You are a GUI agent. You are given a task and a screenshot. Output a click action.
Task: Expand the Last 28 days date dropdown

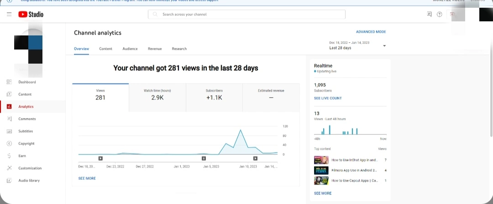point(357,45)
